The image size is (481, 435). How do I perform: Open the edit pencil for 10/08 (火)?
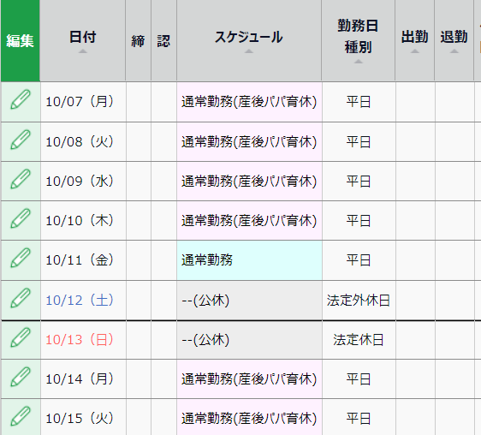21,140
